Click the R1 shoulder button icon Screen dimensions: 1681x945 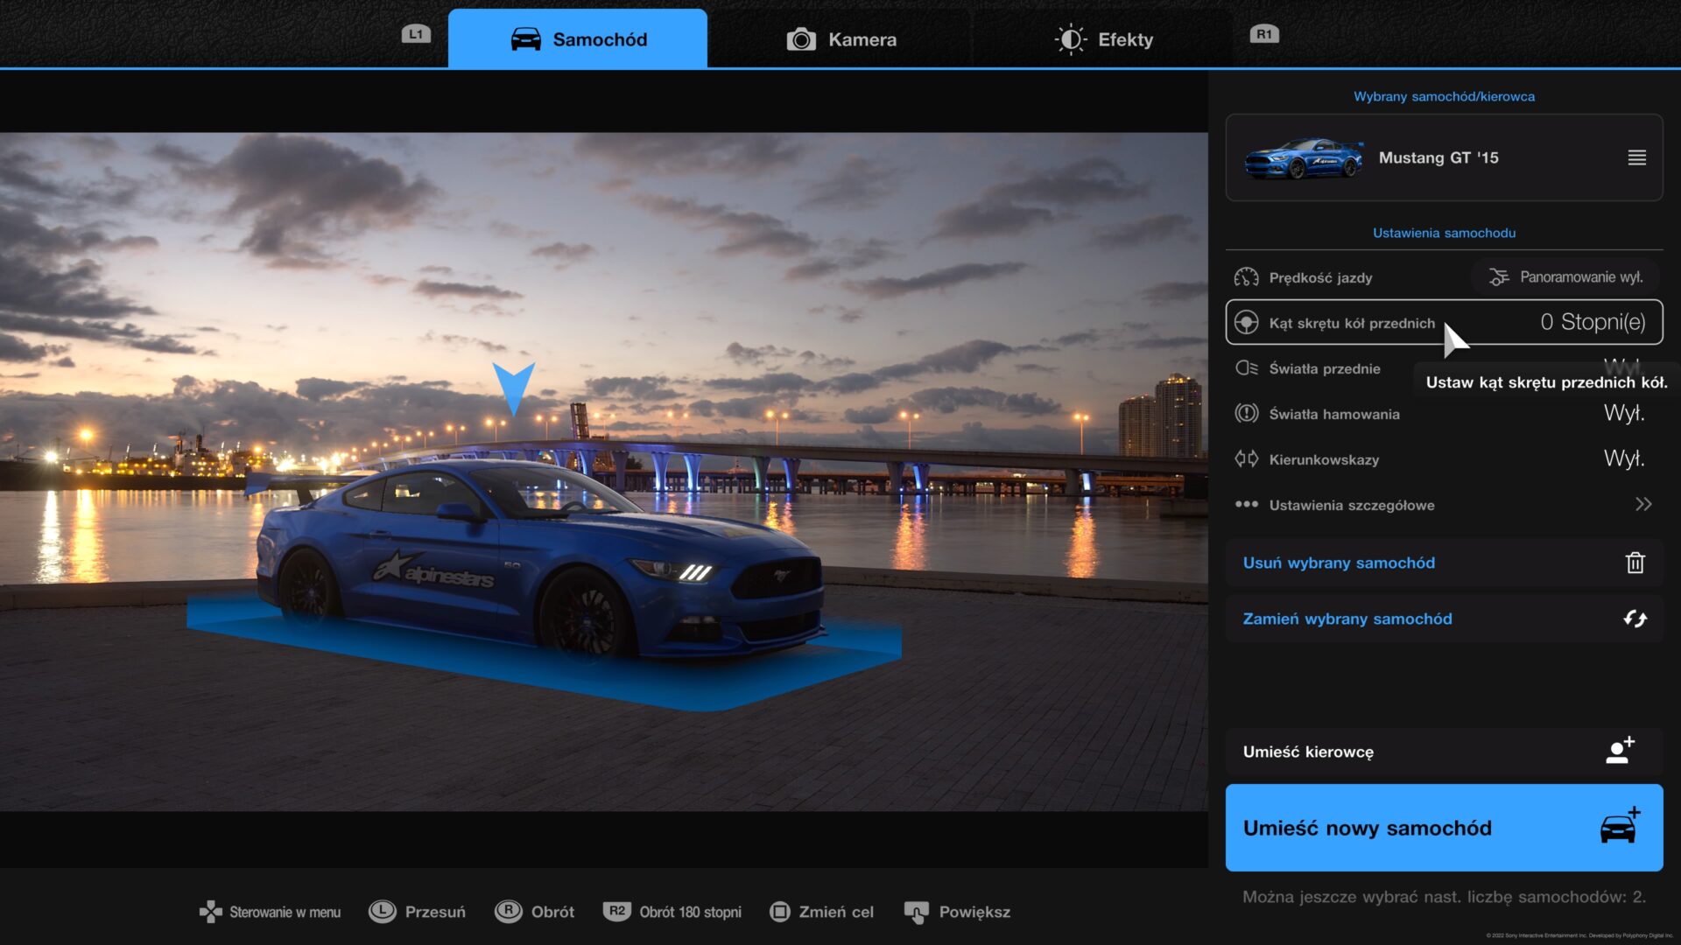(x=1263, y=34)
